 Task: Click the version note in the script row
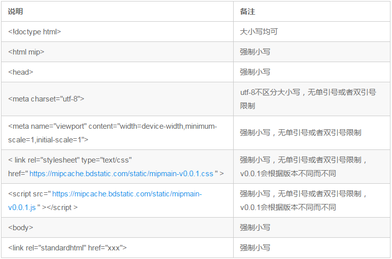(x=288, y=208)
